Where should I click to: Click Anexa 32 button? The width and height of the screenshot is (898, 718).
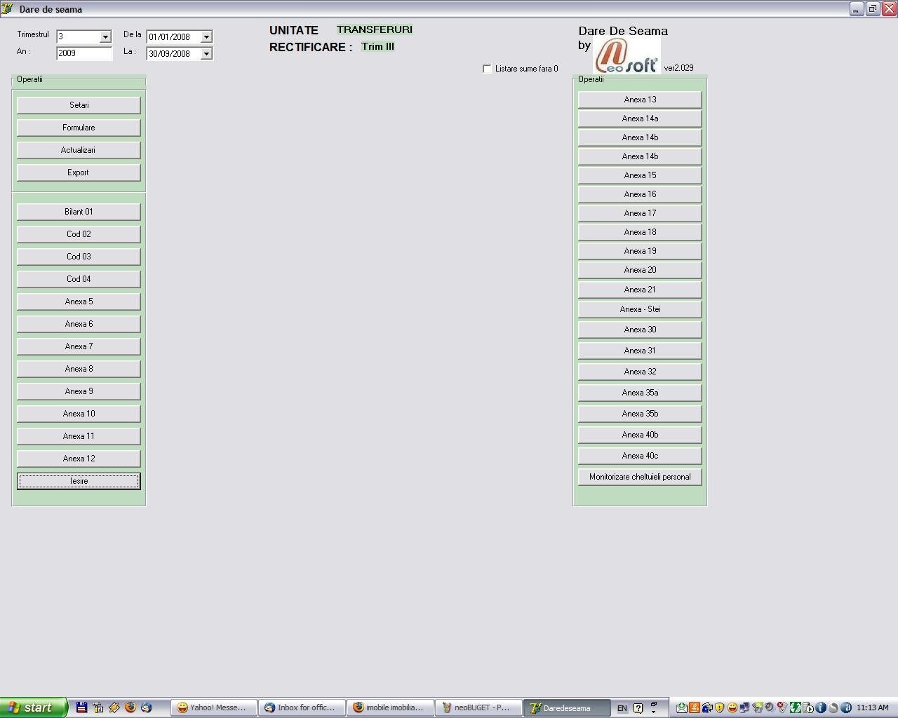(x=640, y=372)
